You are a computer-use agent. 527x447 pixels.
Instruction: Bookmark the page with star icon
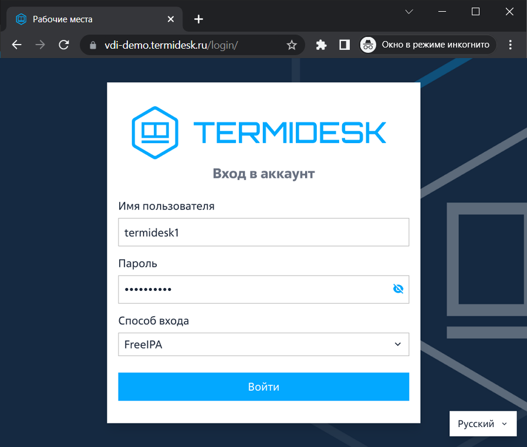pyautogui.click(x=292, y=45)
